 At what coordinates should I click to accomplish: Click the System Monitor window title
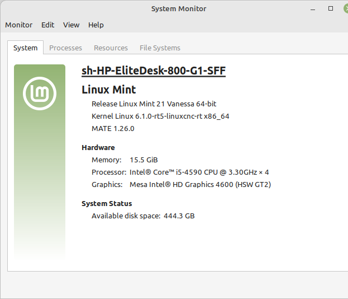(x=179, y=8)
